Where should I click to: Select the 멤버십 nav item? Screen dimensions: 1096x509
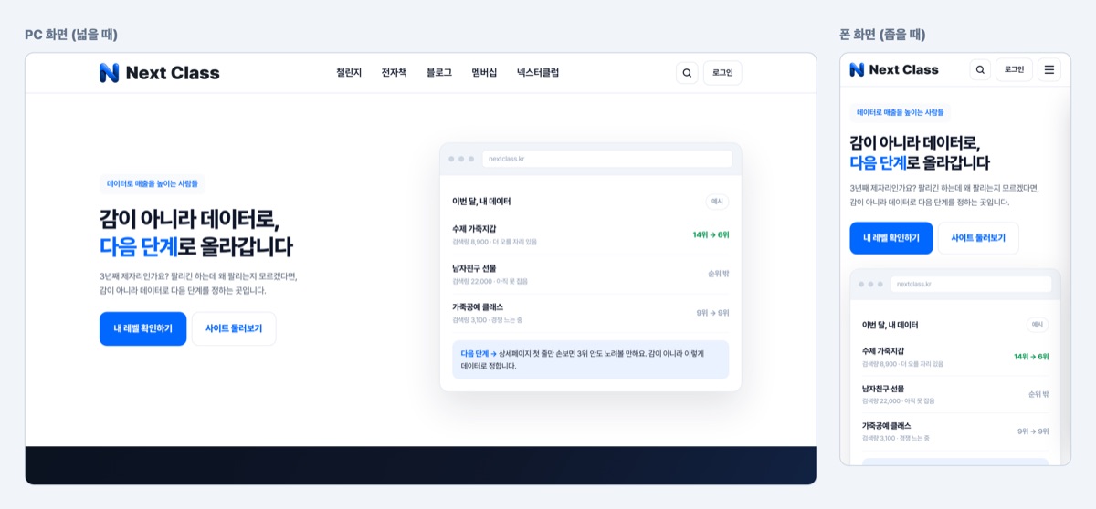click(484, 73)
